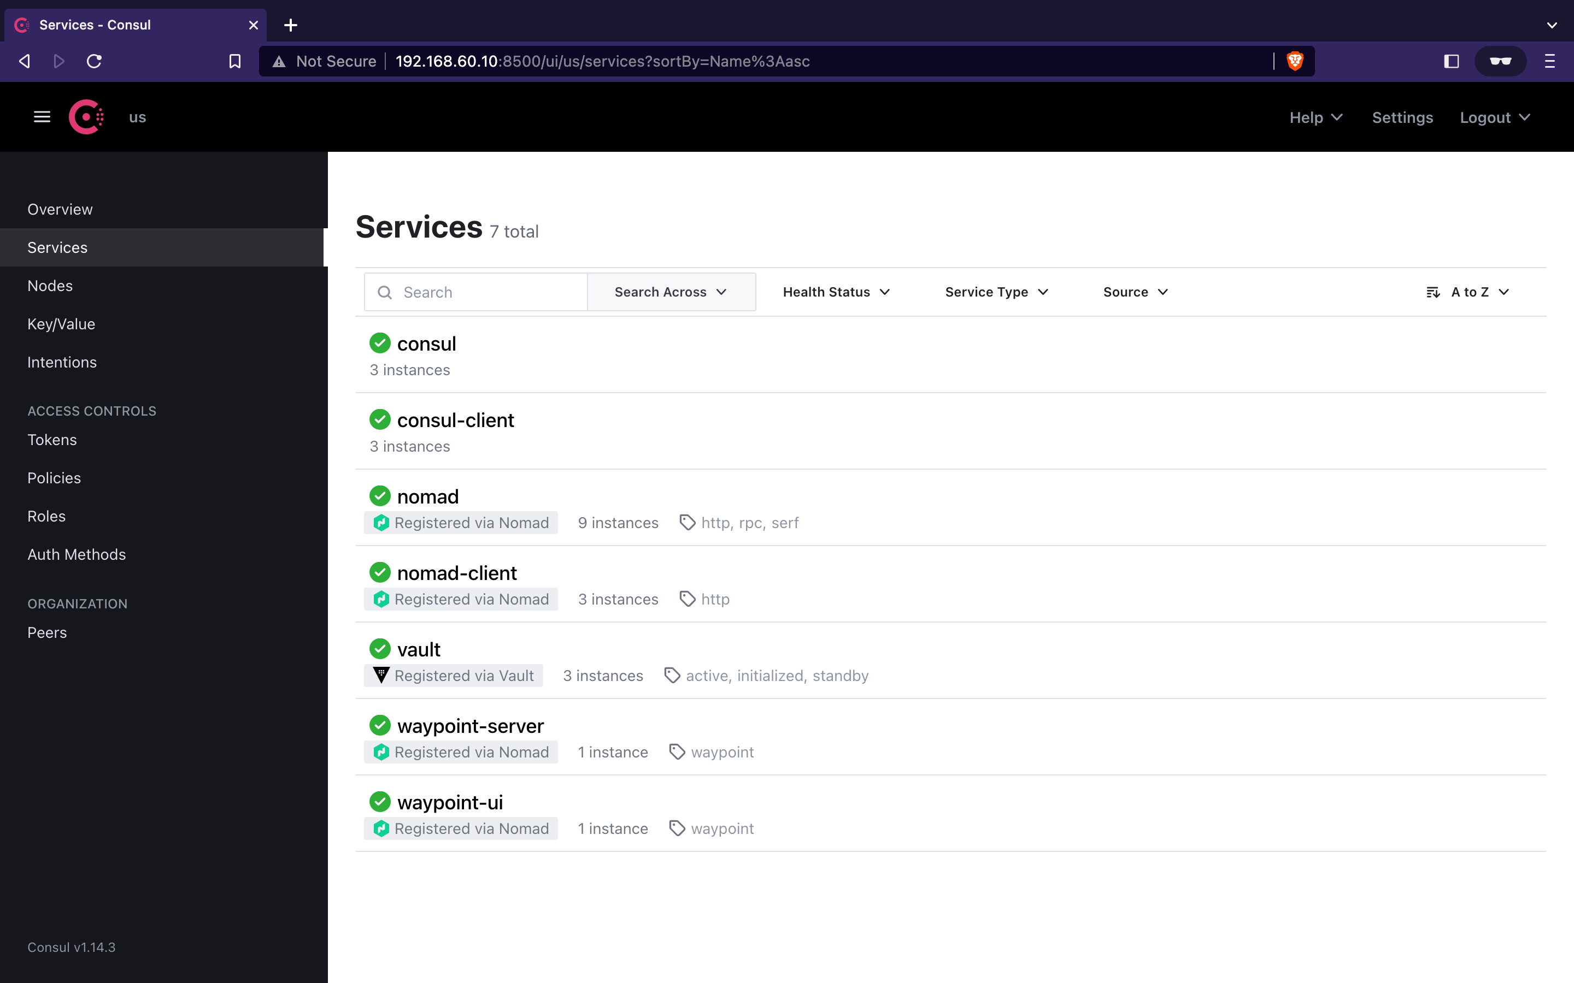Click the tag icon next to nomad service
Viewport: 1574px width, 983px height.
click(x=687, y=522)
